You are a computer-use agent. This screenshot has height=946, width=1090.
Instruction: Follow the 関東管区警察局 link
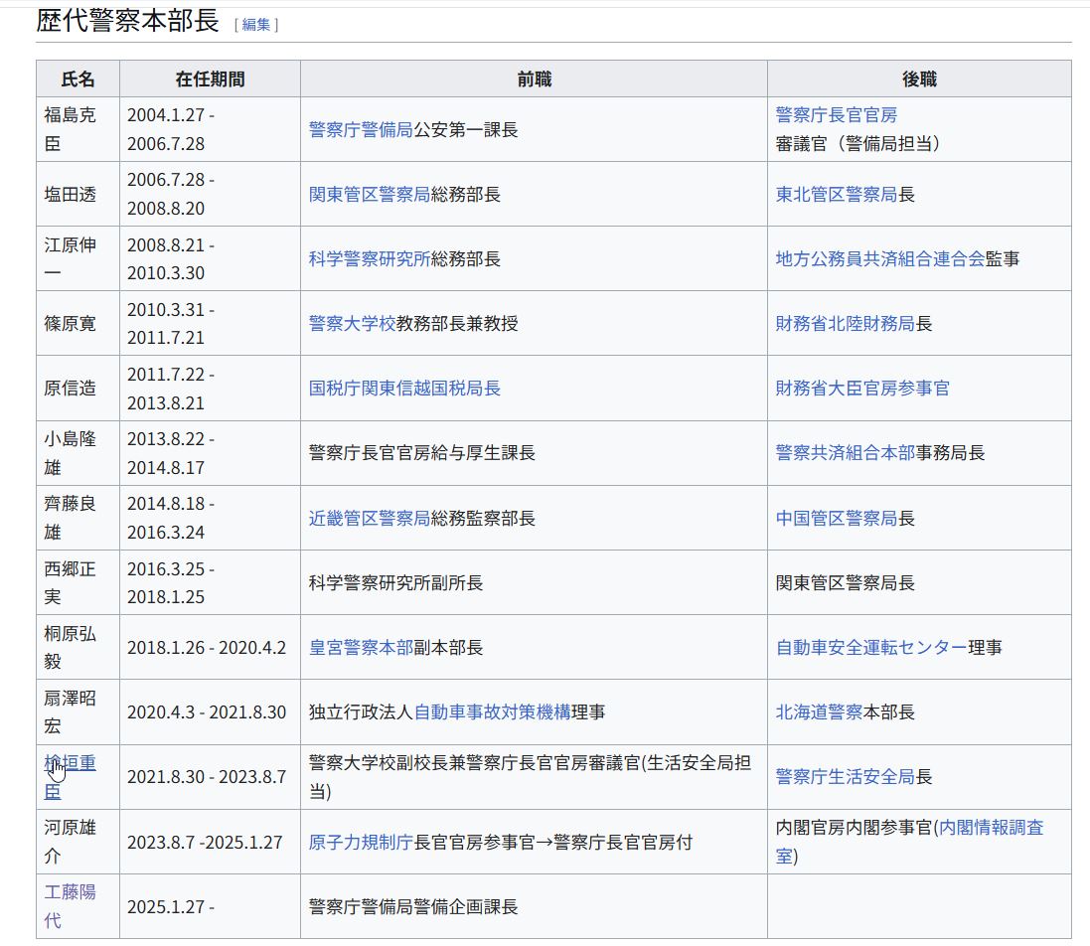pos(369,195)
